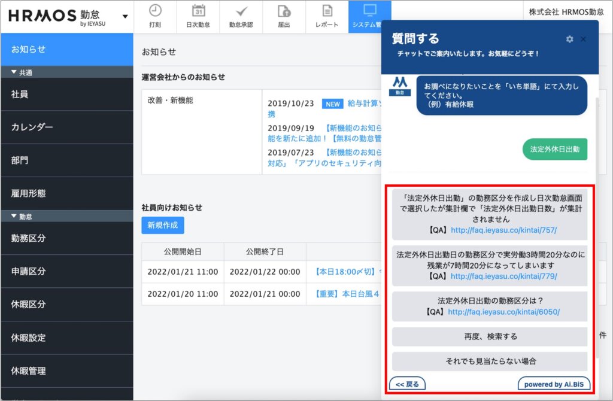Collapse the 勤怠 sidebar section
Viewport: 613px width, 401px height.
coord(15,216)
